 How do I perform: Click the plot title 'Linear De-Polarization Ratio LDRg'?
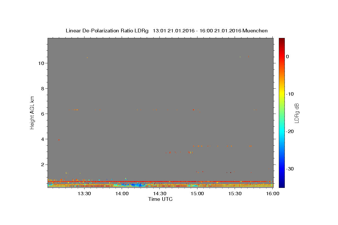[107, 31]
